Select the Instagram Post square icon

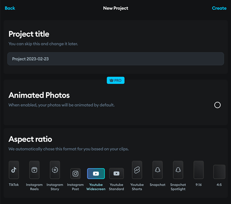(x=75, y=174)
